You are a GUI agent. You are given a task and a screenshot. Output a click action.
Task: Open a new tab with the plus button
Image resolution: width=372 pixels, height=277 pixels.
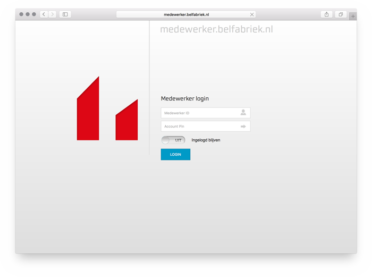pos(352,16)
